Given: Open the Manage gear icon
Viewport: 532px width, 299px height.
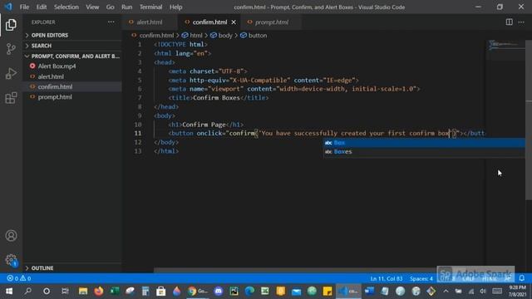Looking at the screenshot, I should click(x=11, y=260).
